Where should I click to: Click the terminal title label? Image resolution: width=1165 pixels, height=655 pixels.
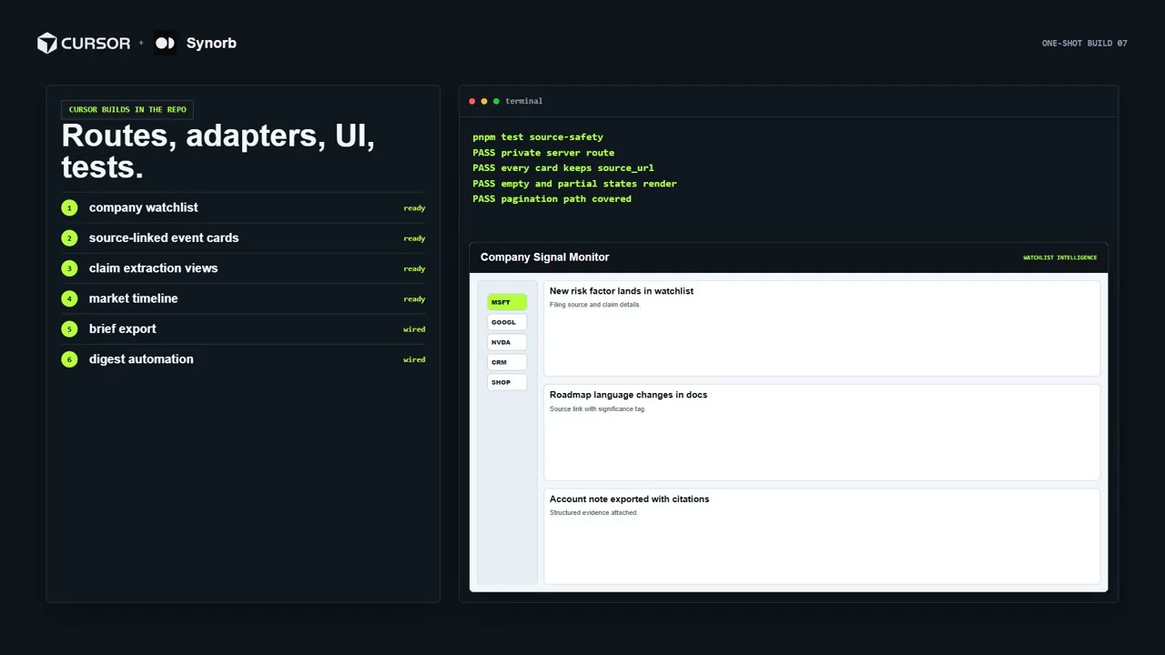(x=523, y=101)
